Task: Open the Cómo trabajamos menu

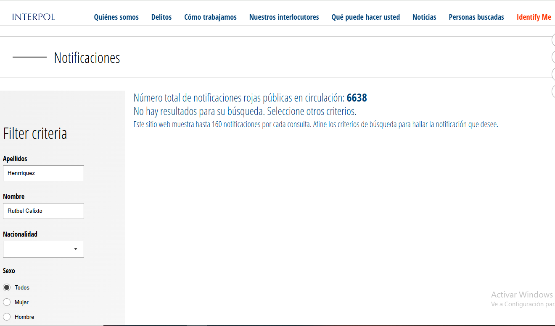Action: point(210,17)
